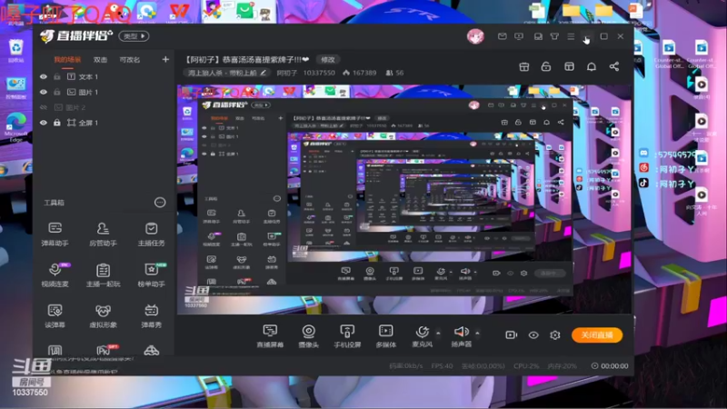Hide the 全屏 1 source

tap(44, 123)
